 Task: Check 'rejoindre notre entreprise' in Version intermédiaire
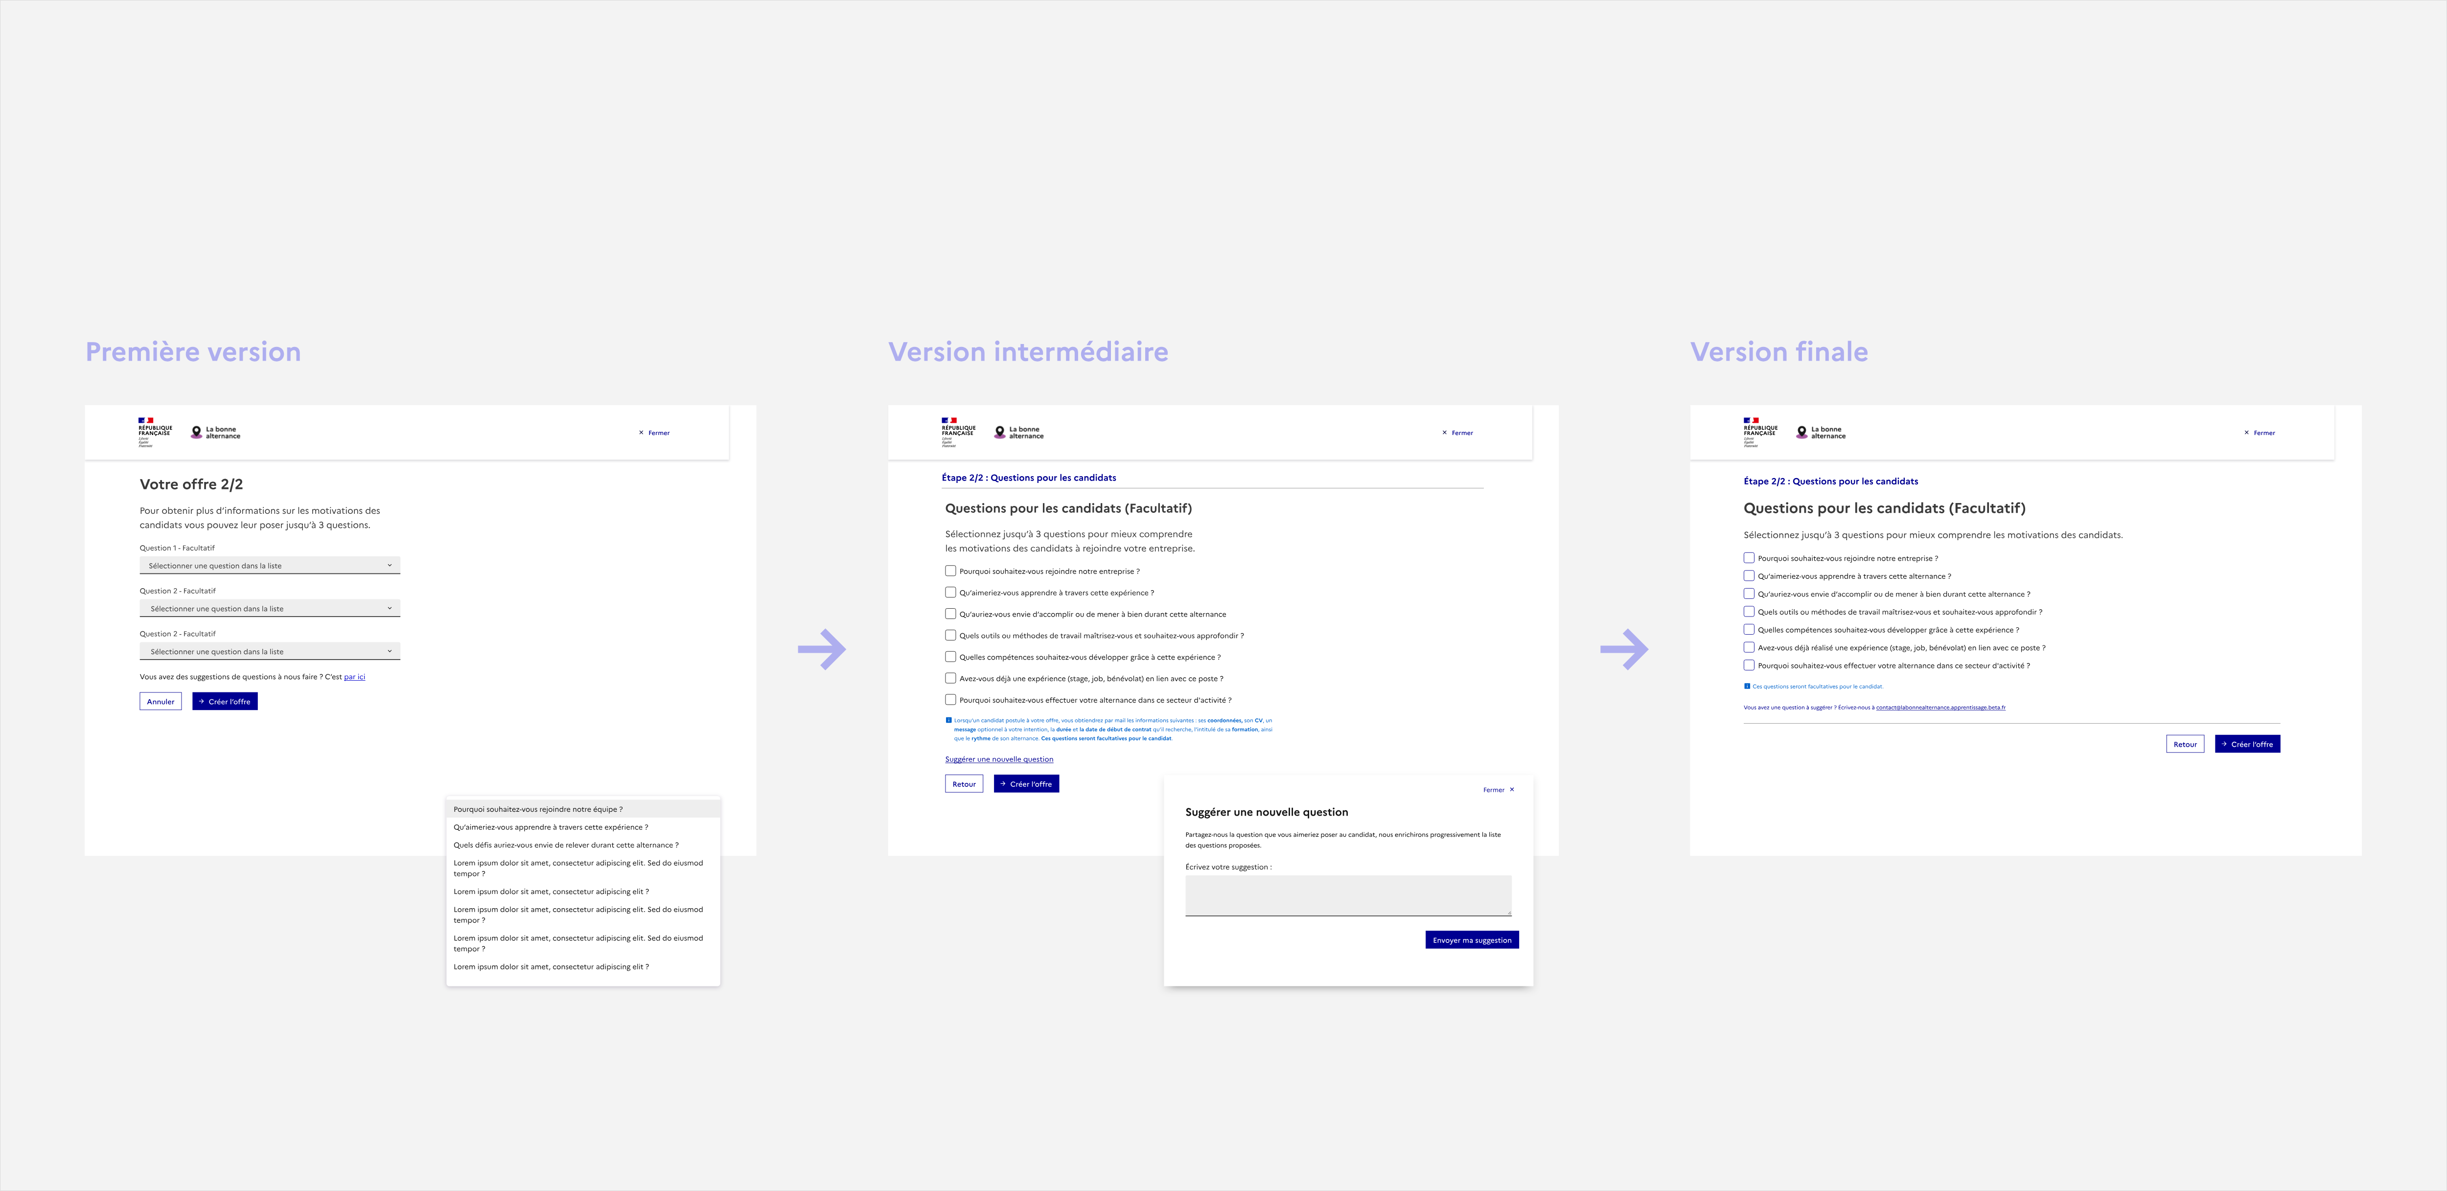tap(950, 571)
